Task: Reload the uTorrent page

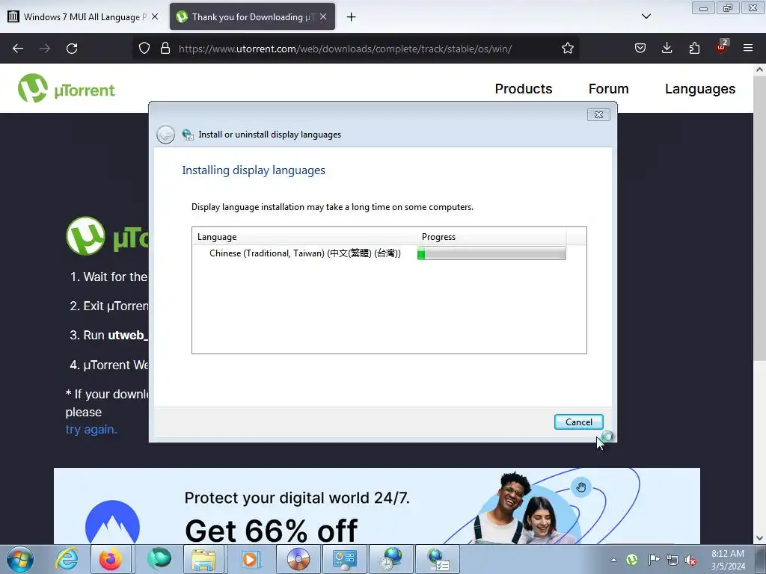Action: (72, 49)
